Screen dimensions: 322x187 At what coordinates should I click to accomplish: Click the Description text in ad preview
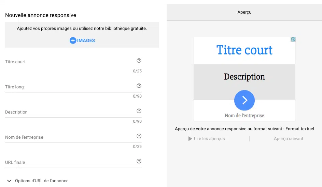pos(244,77)
